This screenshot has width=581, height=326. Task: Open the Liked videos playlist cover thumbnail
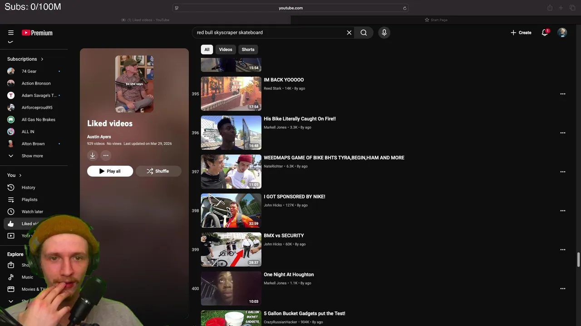pos(134,84)
